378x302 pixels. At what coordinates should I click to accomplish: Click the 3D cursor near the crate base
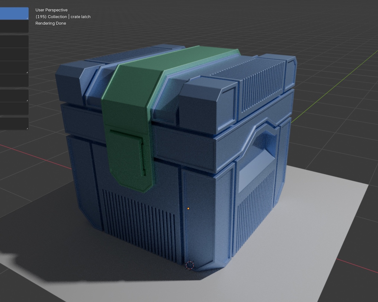click(190, 265)
